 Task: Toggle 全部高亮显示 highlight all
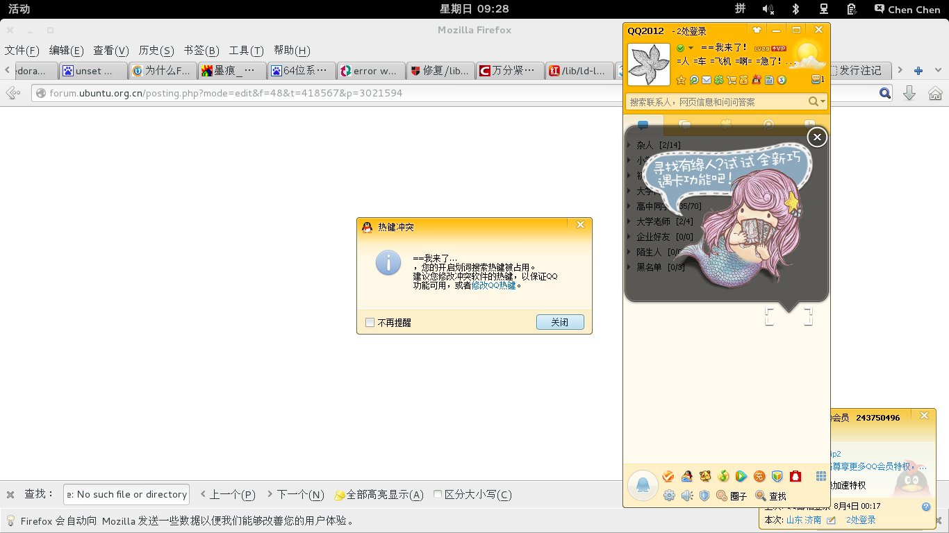point(379,495)
